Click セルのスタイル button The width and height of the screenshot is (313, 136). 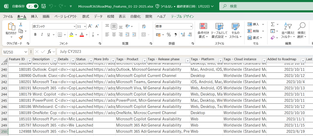(x=235, y=31)
